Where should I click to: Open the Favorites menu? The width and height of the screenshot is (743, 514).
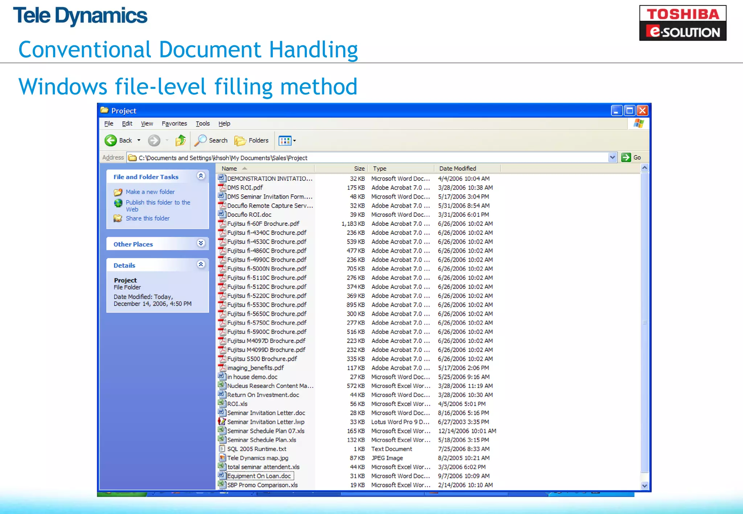pyautogui.click(x=175, y=124)
